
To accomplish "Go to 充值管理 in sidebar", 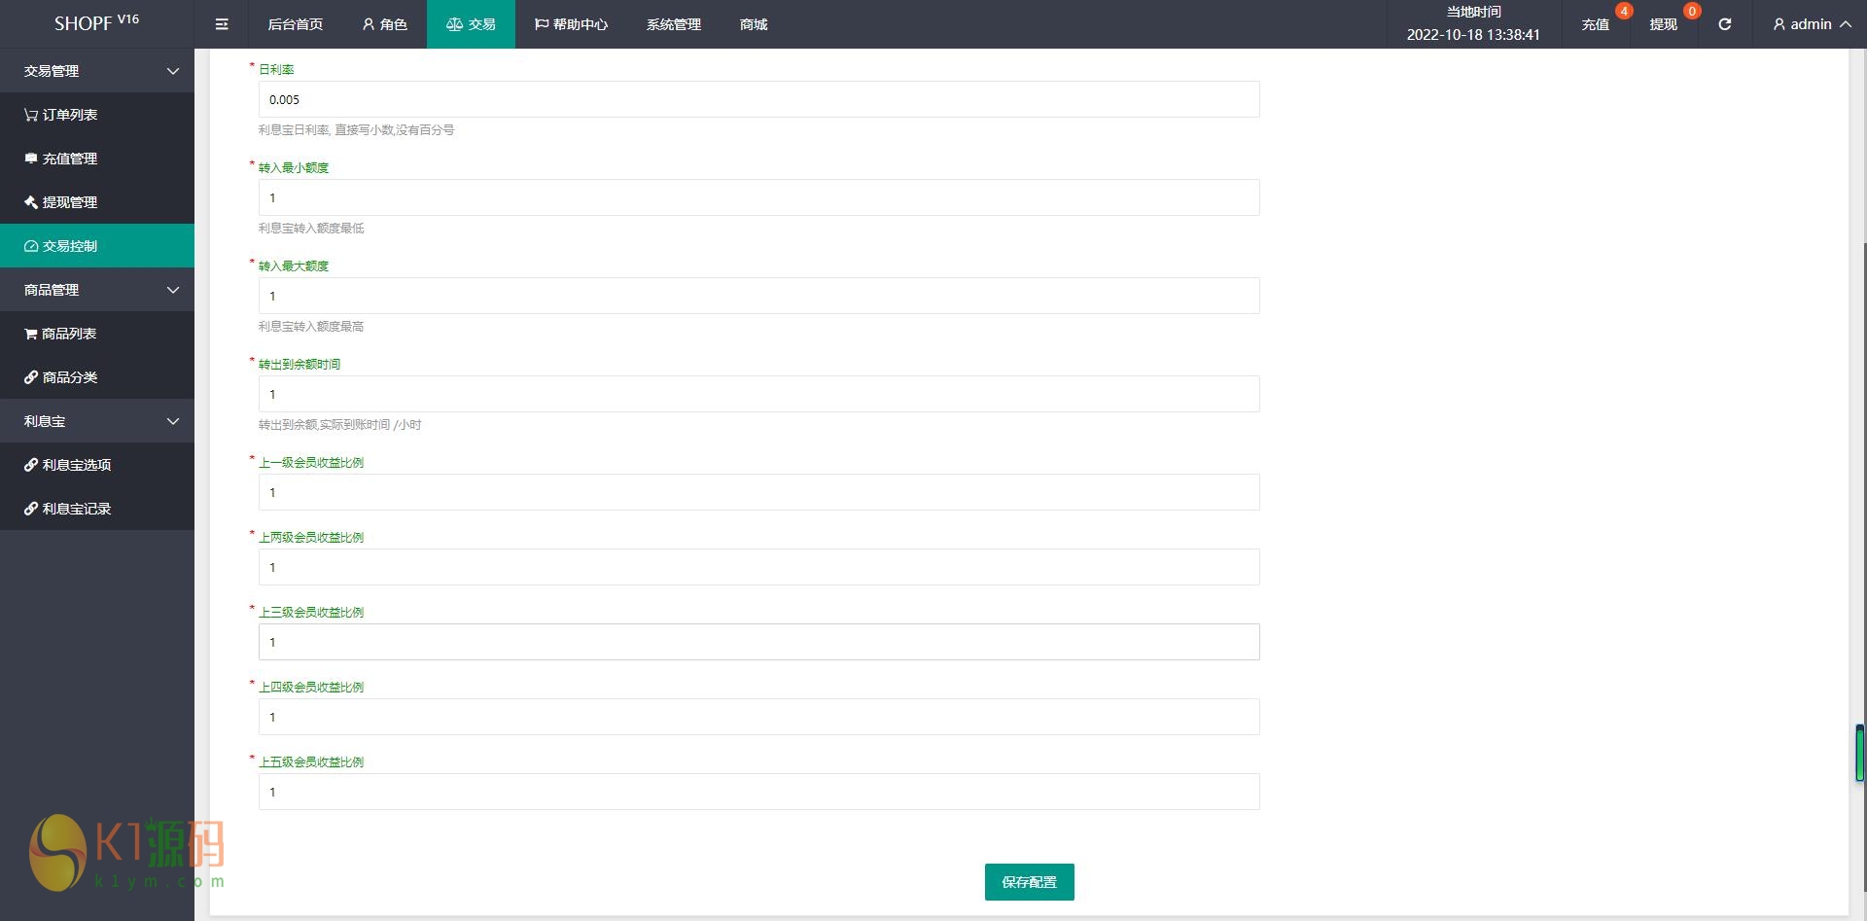I will (x=97, y=159).
